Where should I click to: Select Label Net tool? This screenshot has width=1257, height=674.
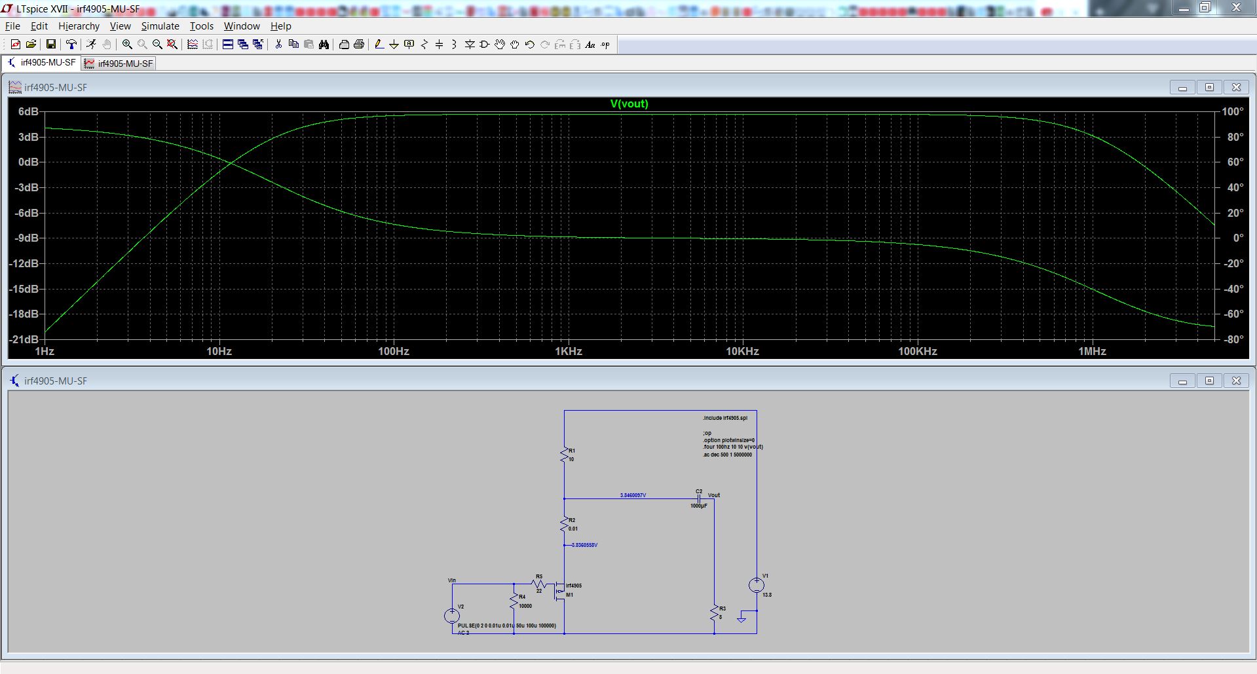point(409,45)
